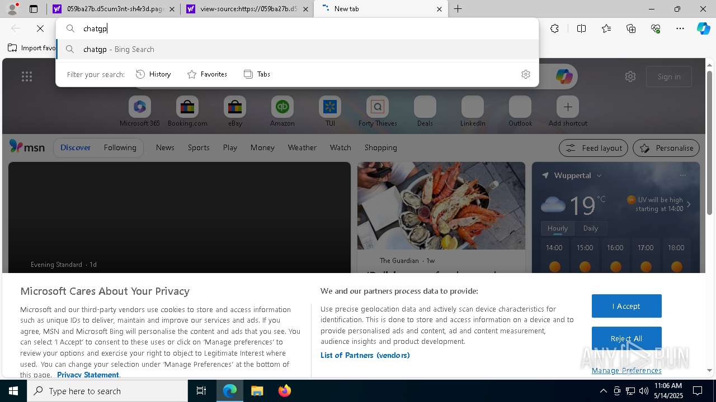Open the Outlook shortcut

(x=520, y=112)
